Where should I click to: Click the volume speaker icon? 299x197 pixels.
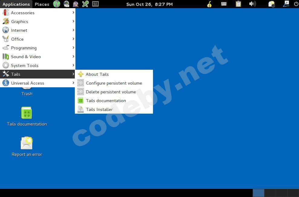point(252,4)
